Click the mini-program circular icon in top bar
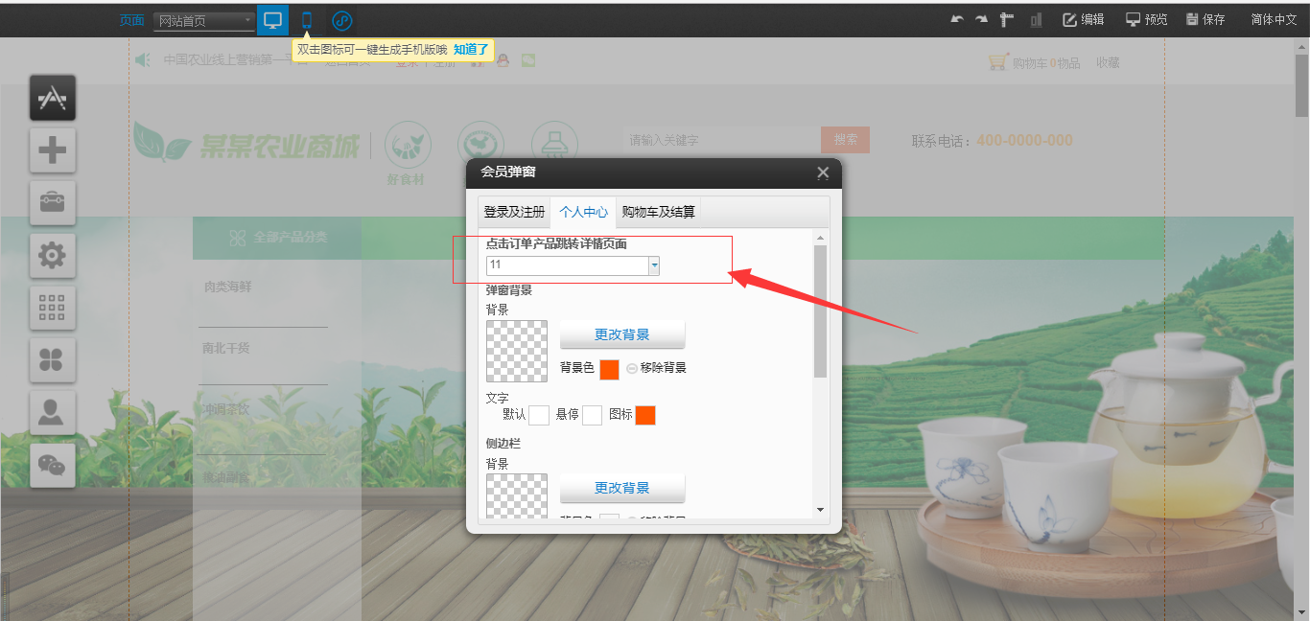Screen dimensions: 1310x621 pos(341,20)
